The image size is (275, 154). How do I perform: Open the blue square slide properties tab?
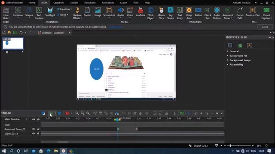point(230,45)
